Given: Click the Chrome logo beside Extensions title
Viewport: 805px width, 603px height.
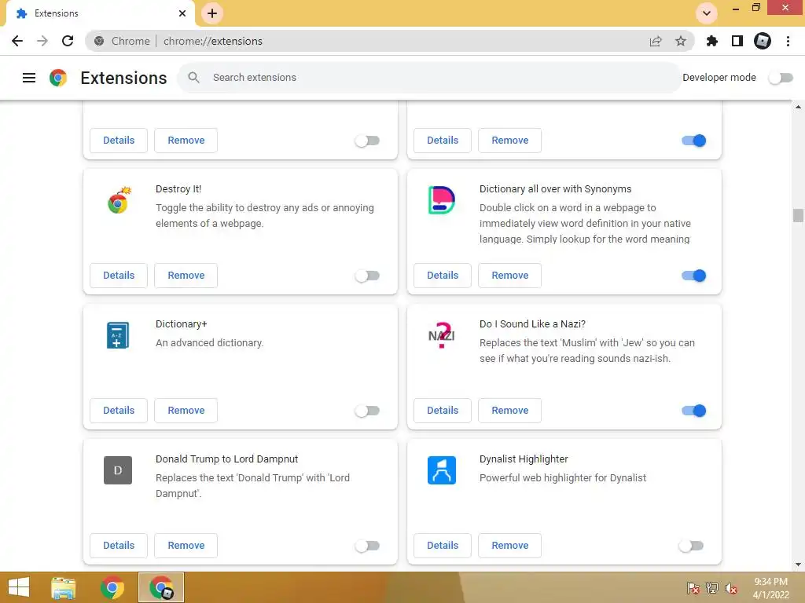Looking at the screenshot, I should [58, 78].
